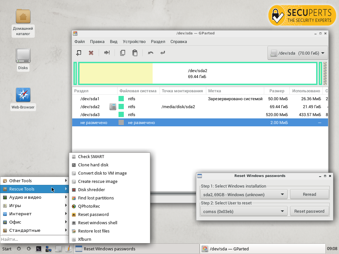The image size is (339, 254).
Task: Open the Справка menu in GParted
Action: (178, 42)
